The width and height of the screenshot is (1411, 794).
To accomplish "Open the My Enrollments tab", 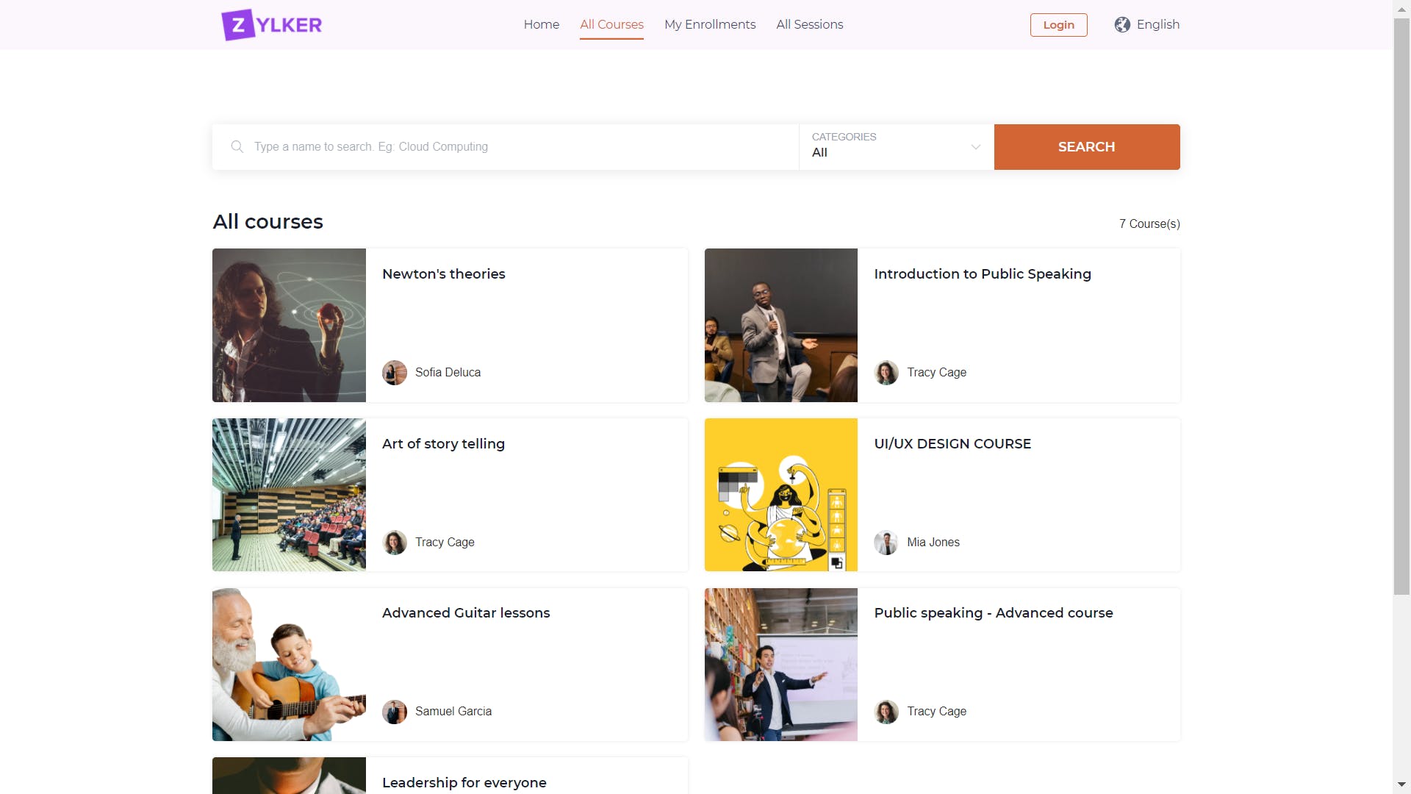I will coord(709,25).
